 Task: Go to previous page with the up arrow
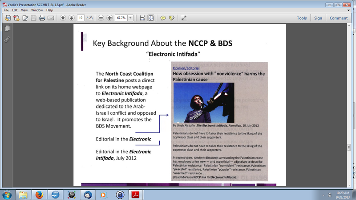(x=63, y=18)
